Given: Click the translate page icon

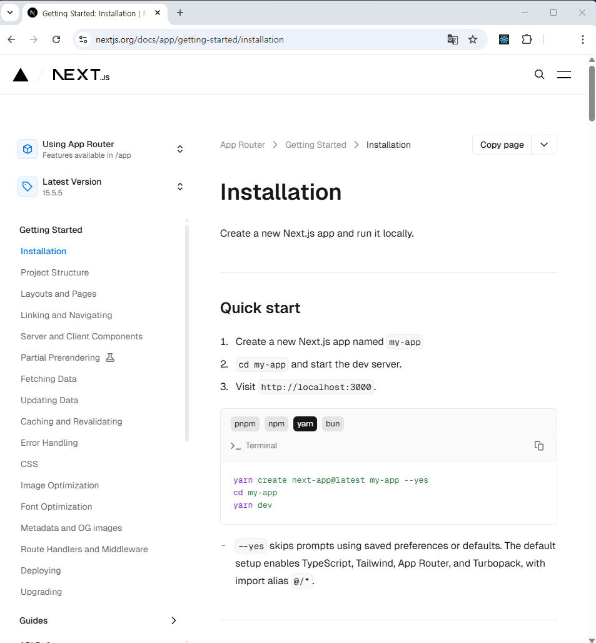Looking at the screenshot, I should pyautogui.click(x=452, y=39).
